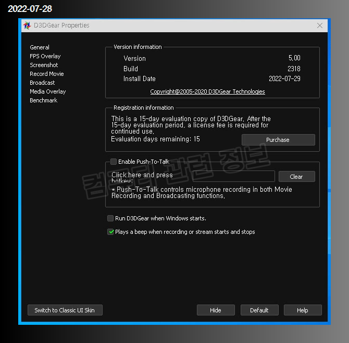Clear the Push-To-Talk hotkey

[x=297, y=177]
